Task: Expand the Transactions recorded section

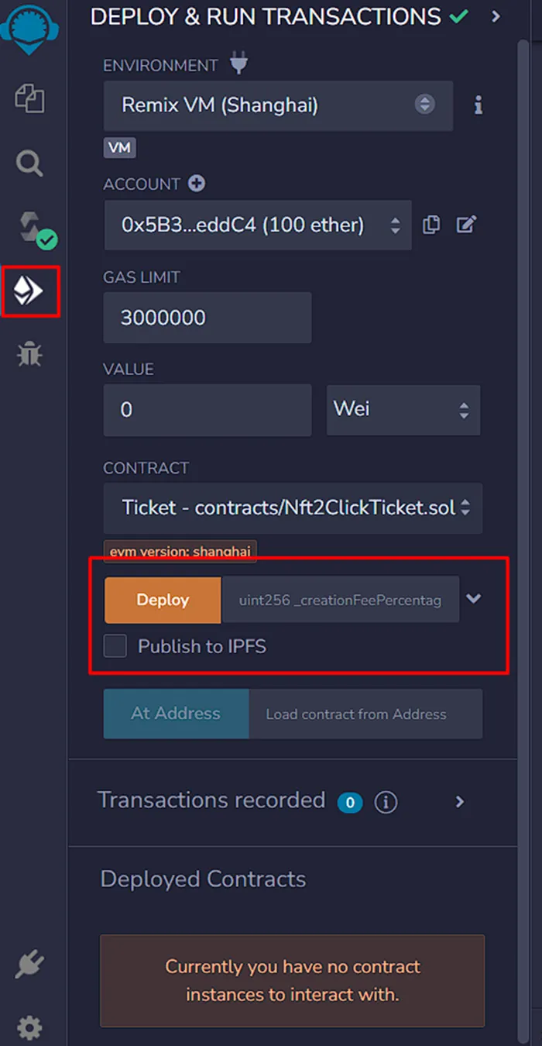Action: [460, 801]
